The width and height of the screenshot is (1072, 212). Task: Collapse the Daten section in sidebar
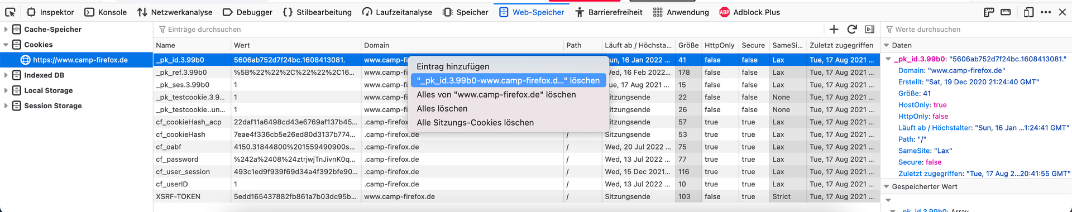pos(886,45)
